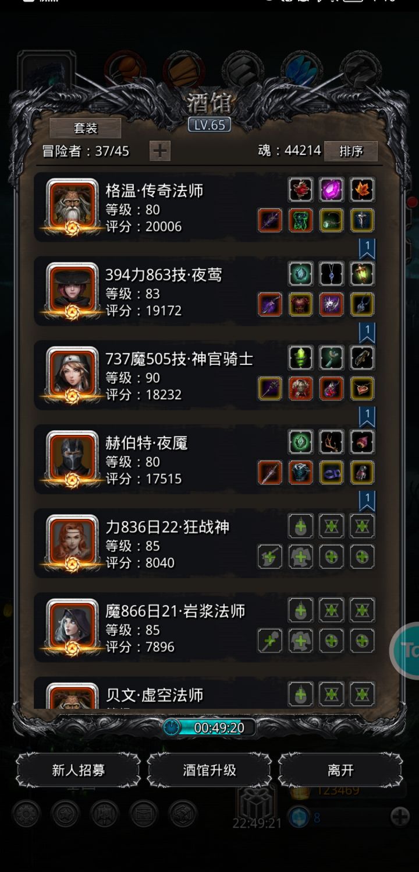Add weapon in 力836日22·狂战神's empty weapon slot
The width and height of the screenshot is (419, 872).
(270, 557)
